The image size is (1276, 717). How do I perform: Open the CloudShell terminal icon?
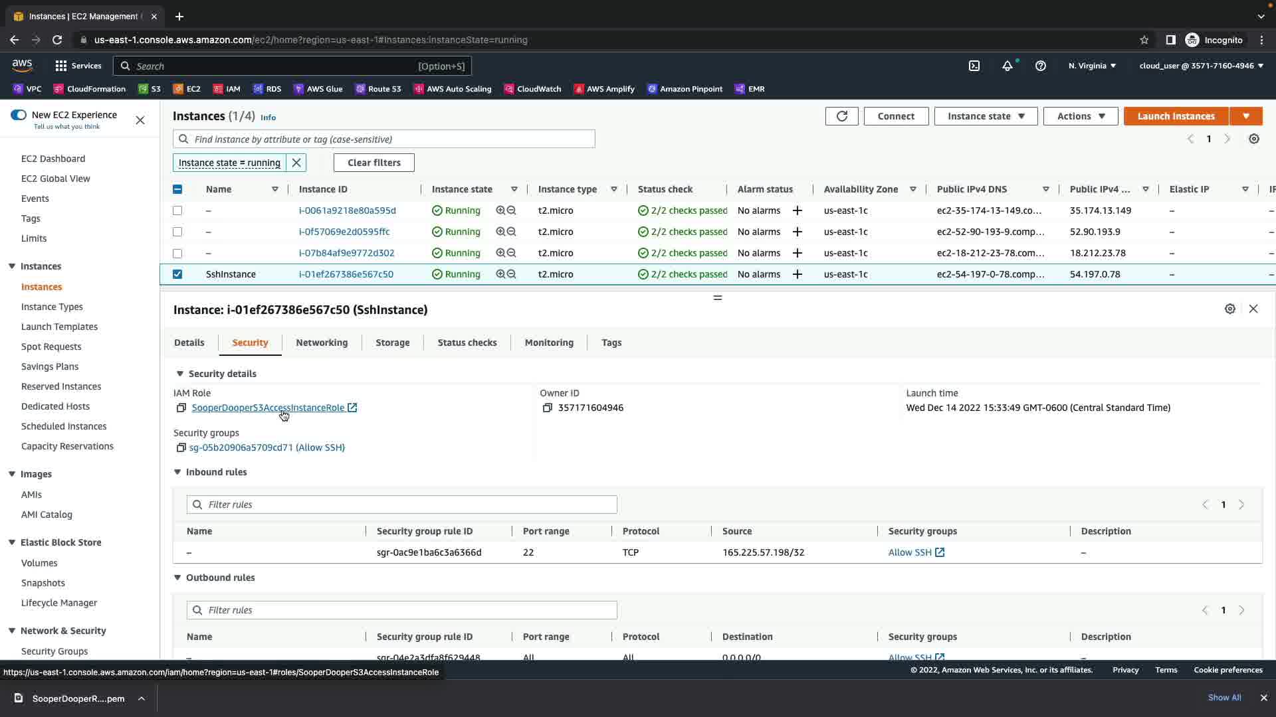point(974,66)
